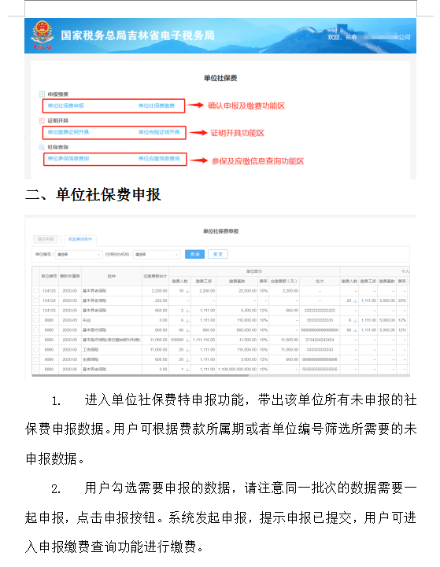Tick checkbox for the 工伤保险 row

[36, 350]
